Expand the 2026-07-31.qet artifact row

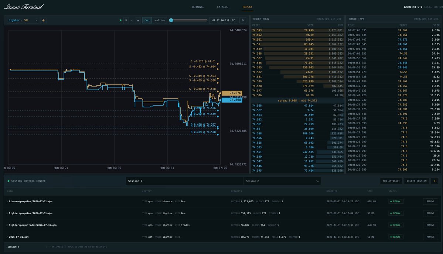click(x=7, y=237)
